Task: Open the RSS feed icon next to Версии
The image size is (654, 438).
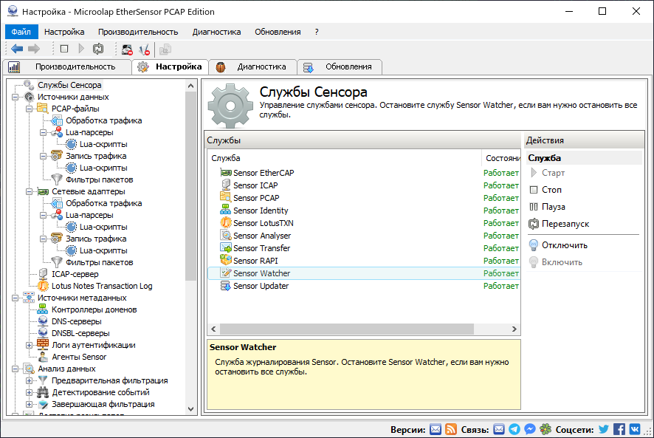Action: tap(451, 429)
